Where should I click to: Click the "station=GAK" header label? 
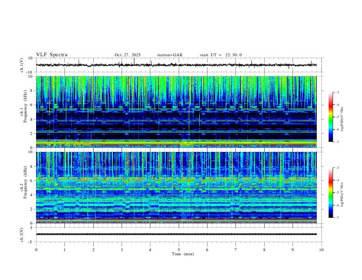pyautogui.click(x=170, y=55)
